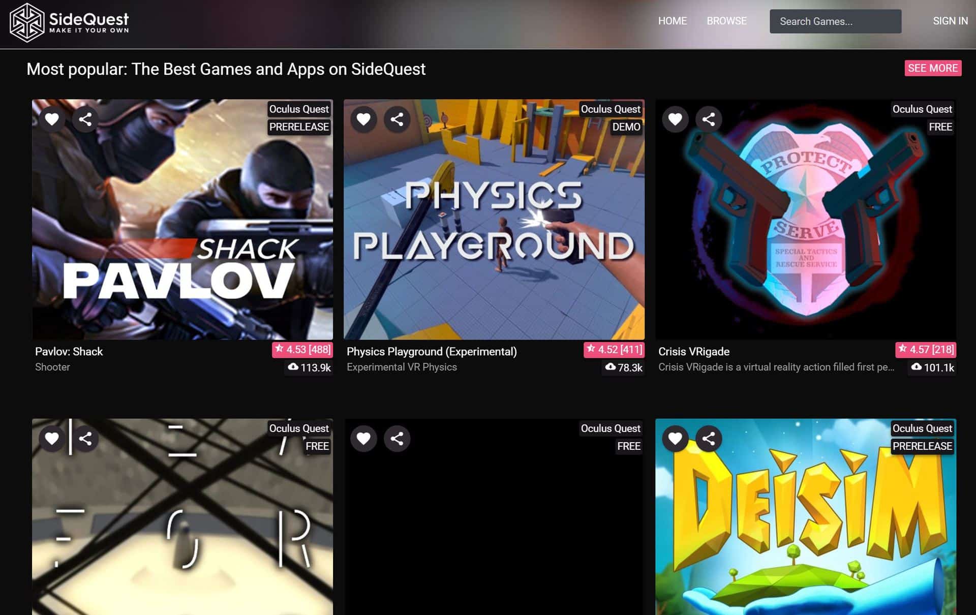
Task: Click the 101.1k download count icon
Action: [x=917, y=367]
